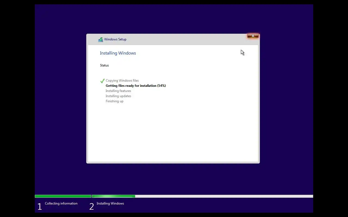Click the "Installing updates" step
348x217 pixels.
coord(118,96)
